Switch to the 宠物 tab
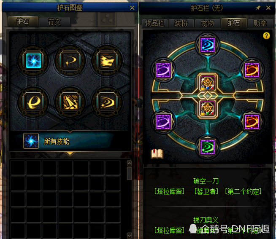Viewport: 276px width, 239px height. [207, 23]
